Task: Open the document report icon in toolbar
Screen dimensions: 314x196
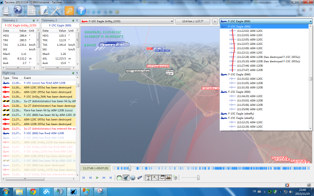Action: coord(32,10)
